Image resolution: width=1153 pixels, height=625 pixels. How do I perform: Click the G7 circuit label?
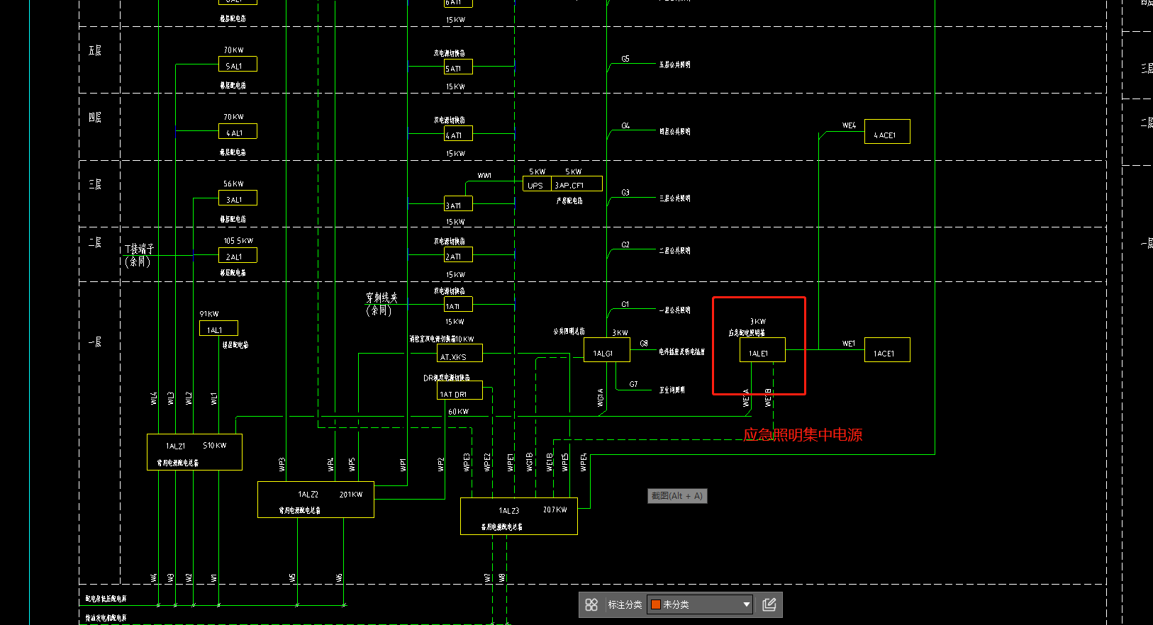pos(633,384)
